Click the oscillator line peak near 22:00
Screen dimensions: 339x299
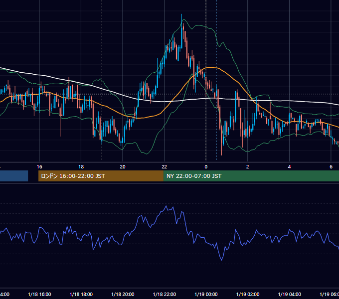[x=166, y=206]
